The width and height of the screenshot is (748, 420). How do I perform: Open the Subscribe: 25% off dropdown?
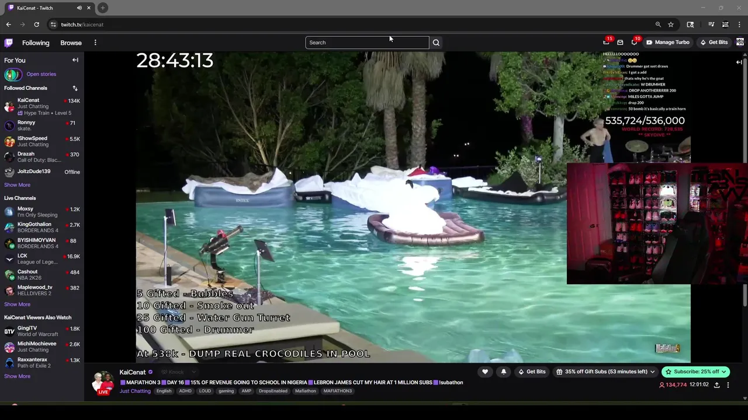695,372
